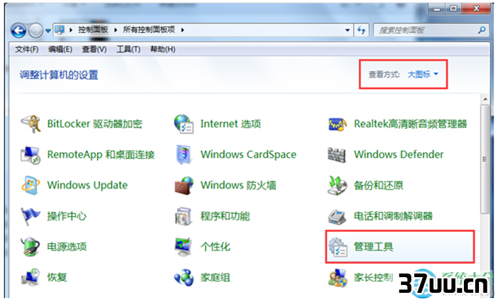Click the 控制面板 breadcrumb

[93, 30]
